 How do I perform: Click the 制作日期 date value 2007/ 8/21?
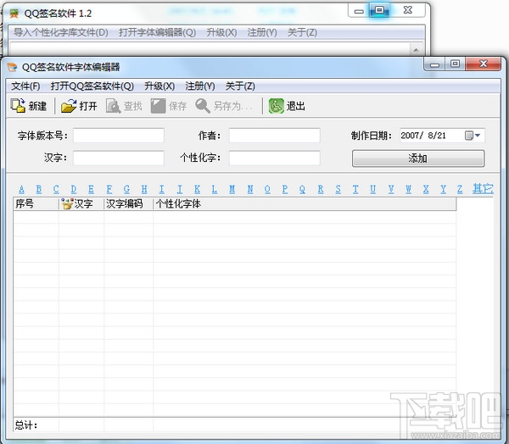[423, 136]
